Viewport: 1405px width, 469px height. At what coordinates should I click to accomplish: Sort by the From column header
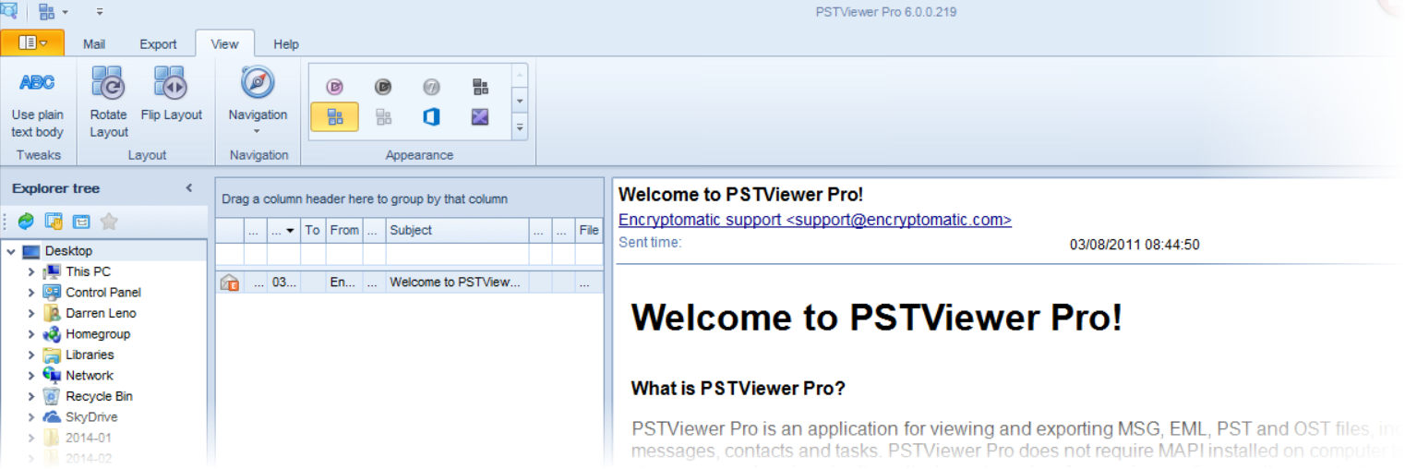coord(344,231)
